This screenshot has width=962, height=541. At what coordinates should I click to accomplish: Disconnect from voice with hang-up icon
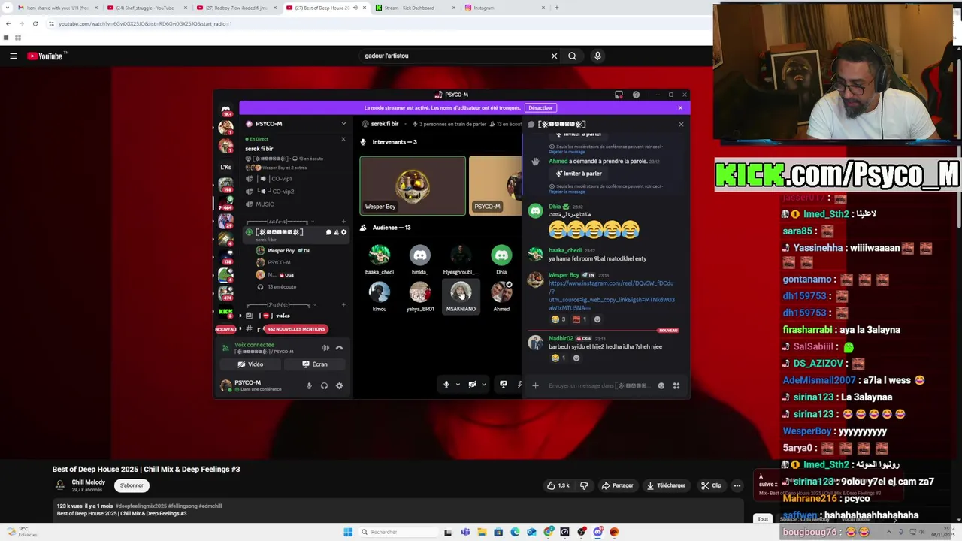339,348
